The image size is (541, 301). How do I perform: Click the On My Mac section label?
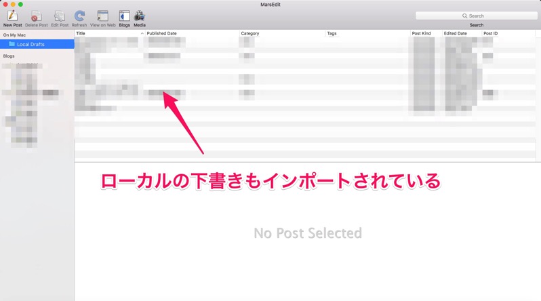(x=14, y=35)
